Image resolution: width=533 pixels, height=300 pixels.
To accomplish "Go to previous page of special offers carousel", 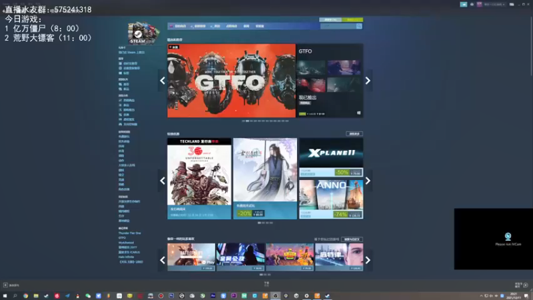I will (x=163, y=181).
